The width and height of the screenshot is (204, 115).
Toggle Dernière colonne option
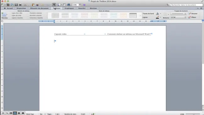click(35, 15)
